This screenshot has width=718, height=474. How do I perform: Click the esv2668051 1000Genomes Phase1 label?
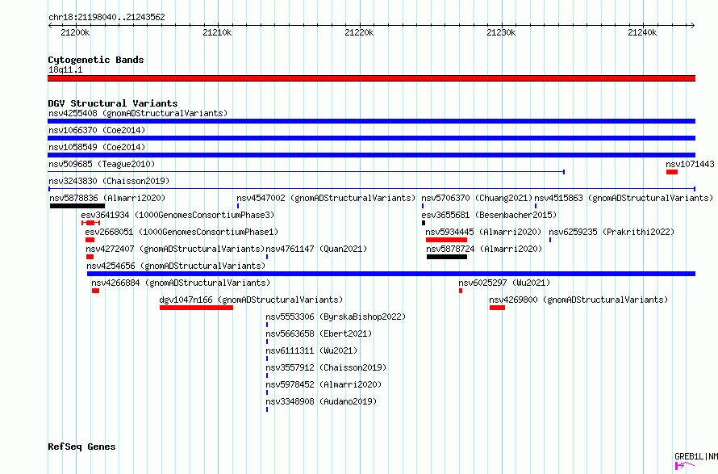tap(182, 232)
